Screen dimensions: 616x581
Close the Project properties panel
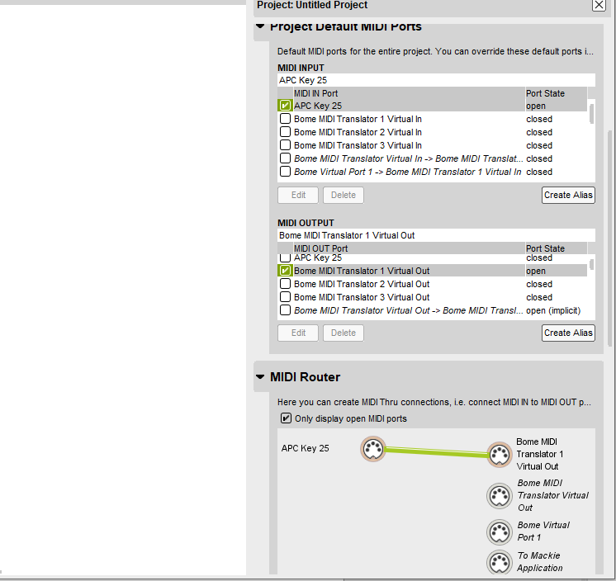point(599,5)
